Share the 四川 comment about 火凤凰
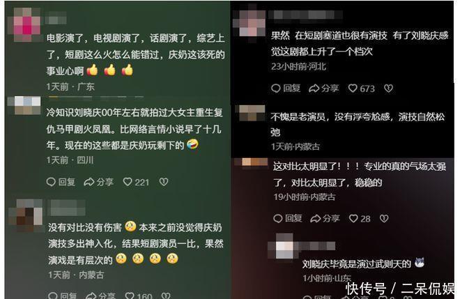This screenshot has width=460, height=299. (x=98, y=182)
